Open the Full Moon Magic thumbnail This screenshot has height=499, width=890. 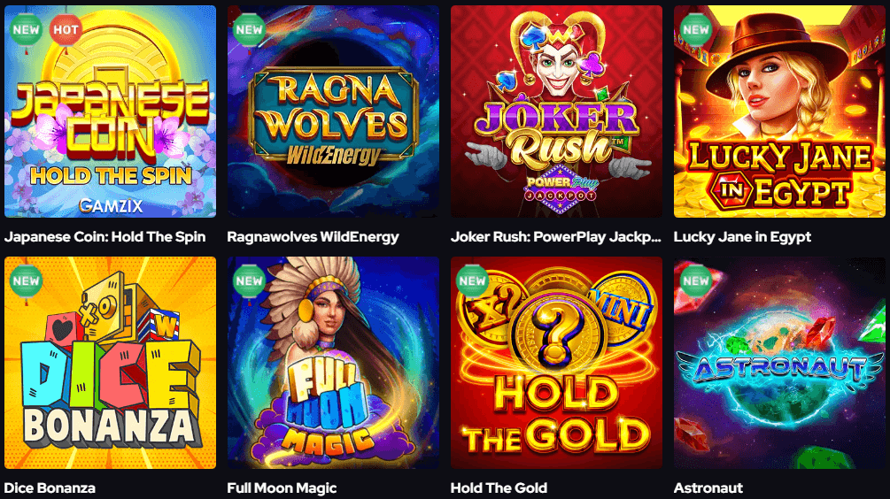(333, 363)
